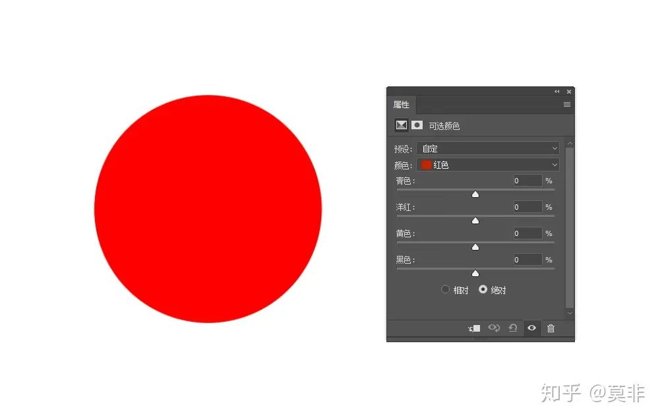662x420 pixels.
Task: Click the view-previous-state eye icon
Action: [495, 328]
